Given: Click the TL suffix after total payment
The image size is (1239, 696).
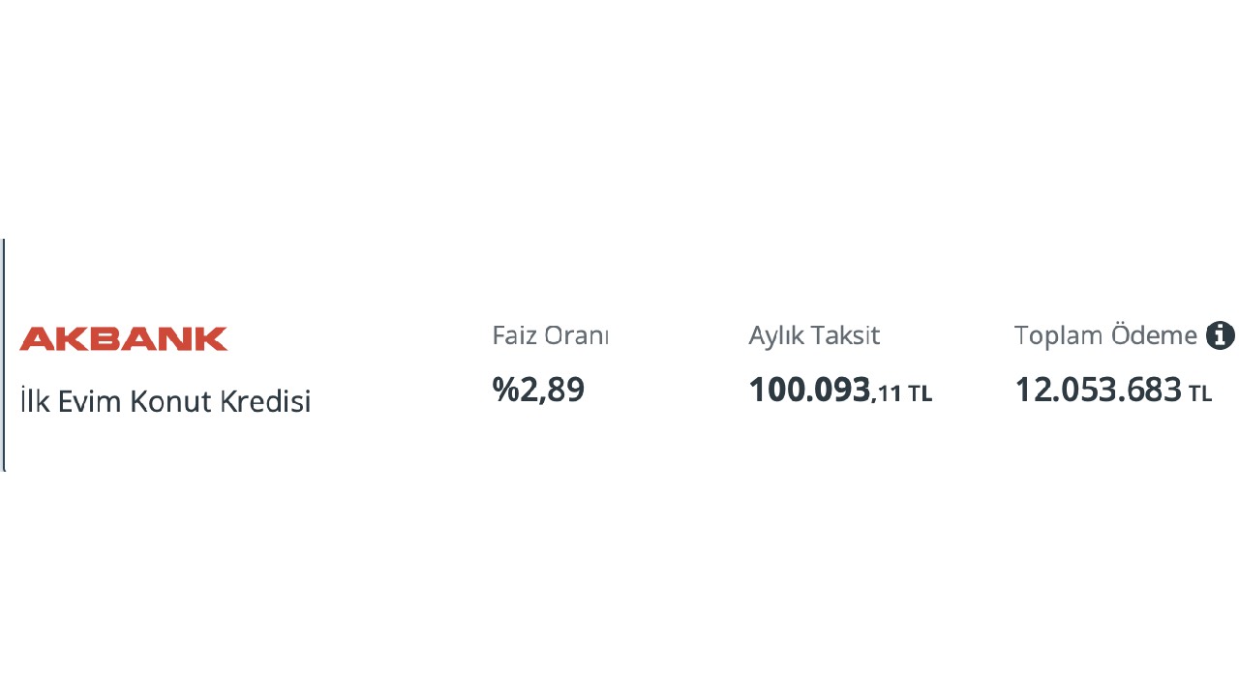Looking at the screenshot, I should [1200, 393].
